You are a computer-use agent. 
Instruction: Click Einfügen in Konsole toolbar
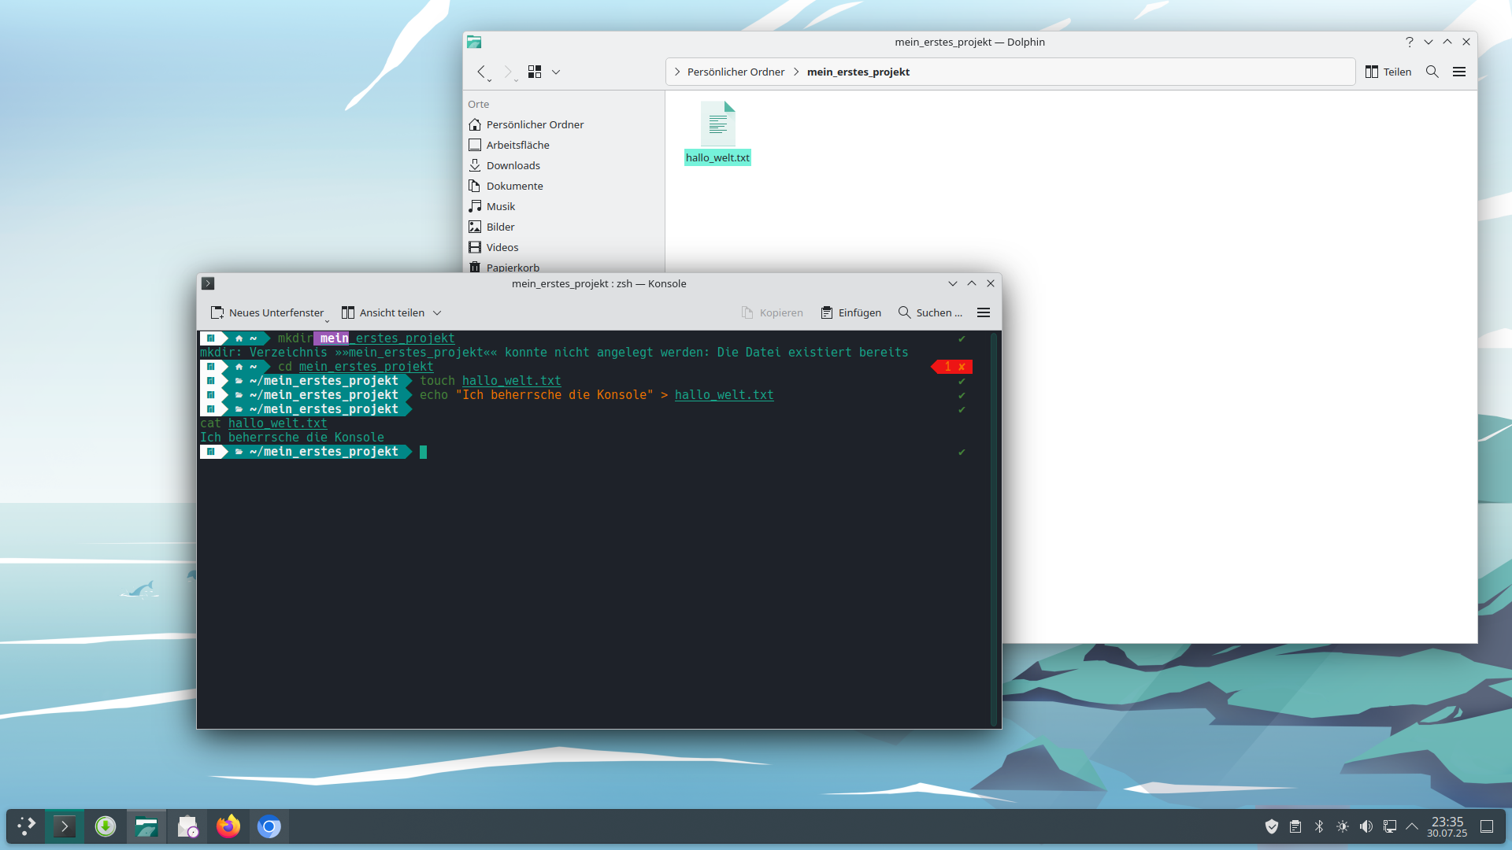pos(850,312)
